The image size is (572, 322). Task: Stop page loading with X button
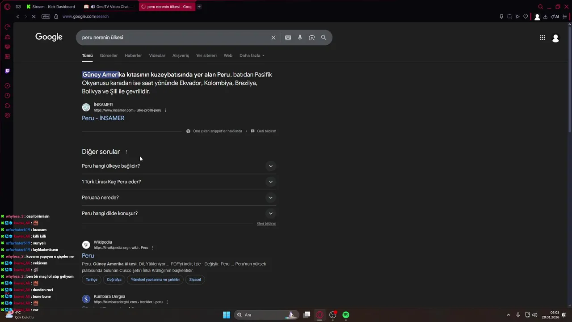(x=34, y=17)
